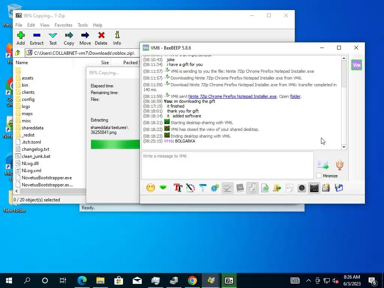Check the Minimize checkbox
Viewport: 384px width, 288px height.
319,175
